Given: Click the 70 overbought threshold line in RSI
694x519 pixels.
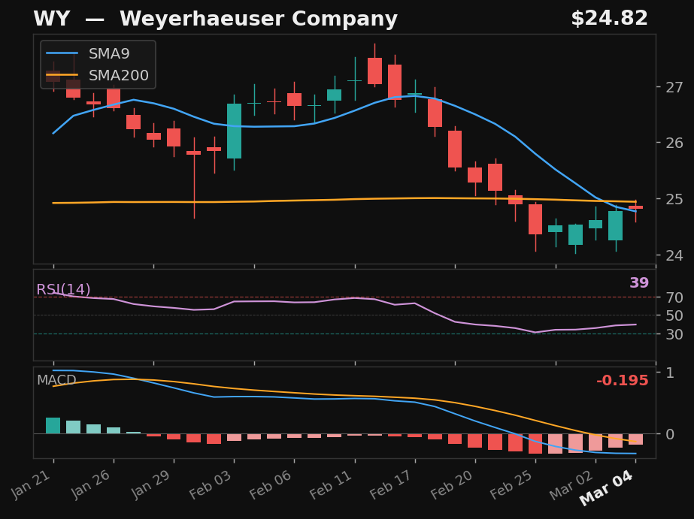Looking at the screenshot, I should (x=338, y=297).
